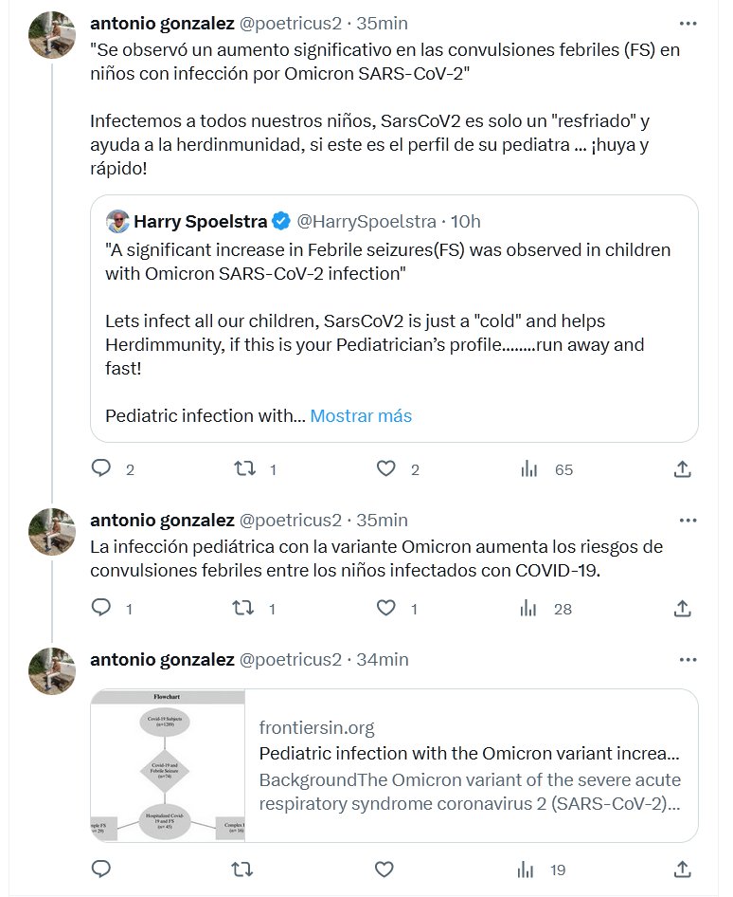The height and width of the screenshot is (897, 733).
Task: Like the third tweet with link card
Action: click(384, 869)
